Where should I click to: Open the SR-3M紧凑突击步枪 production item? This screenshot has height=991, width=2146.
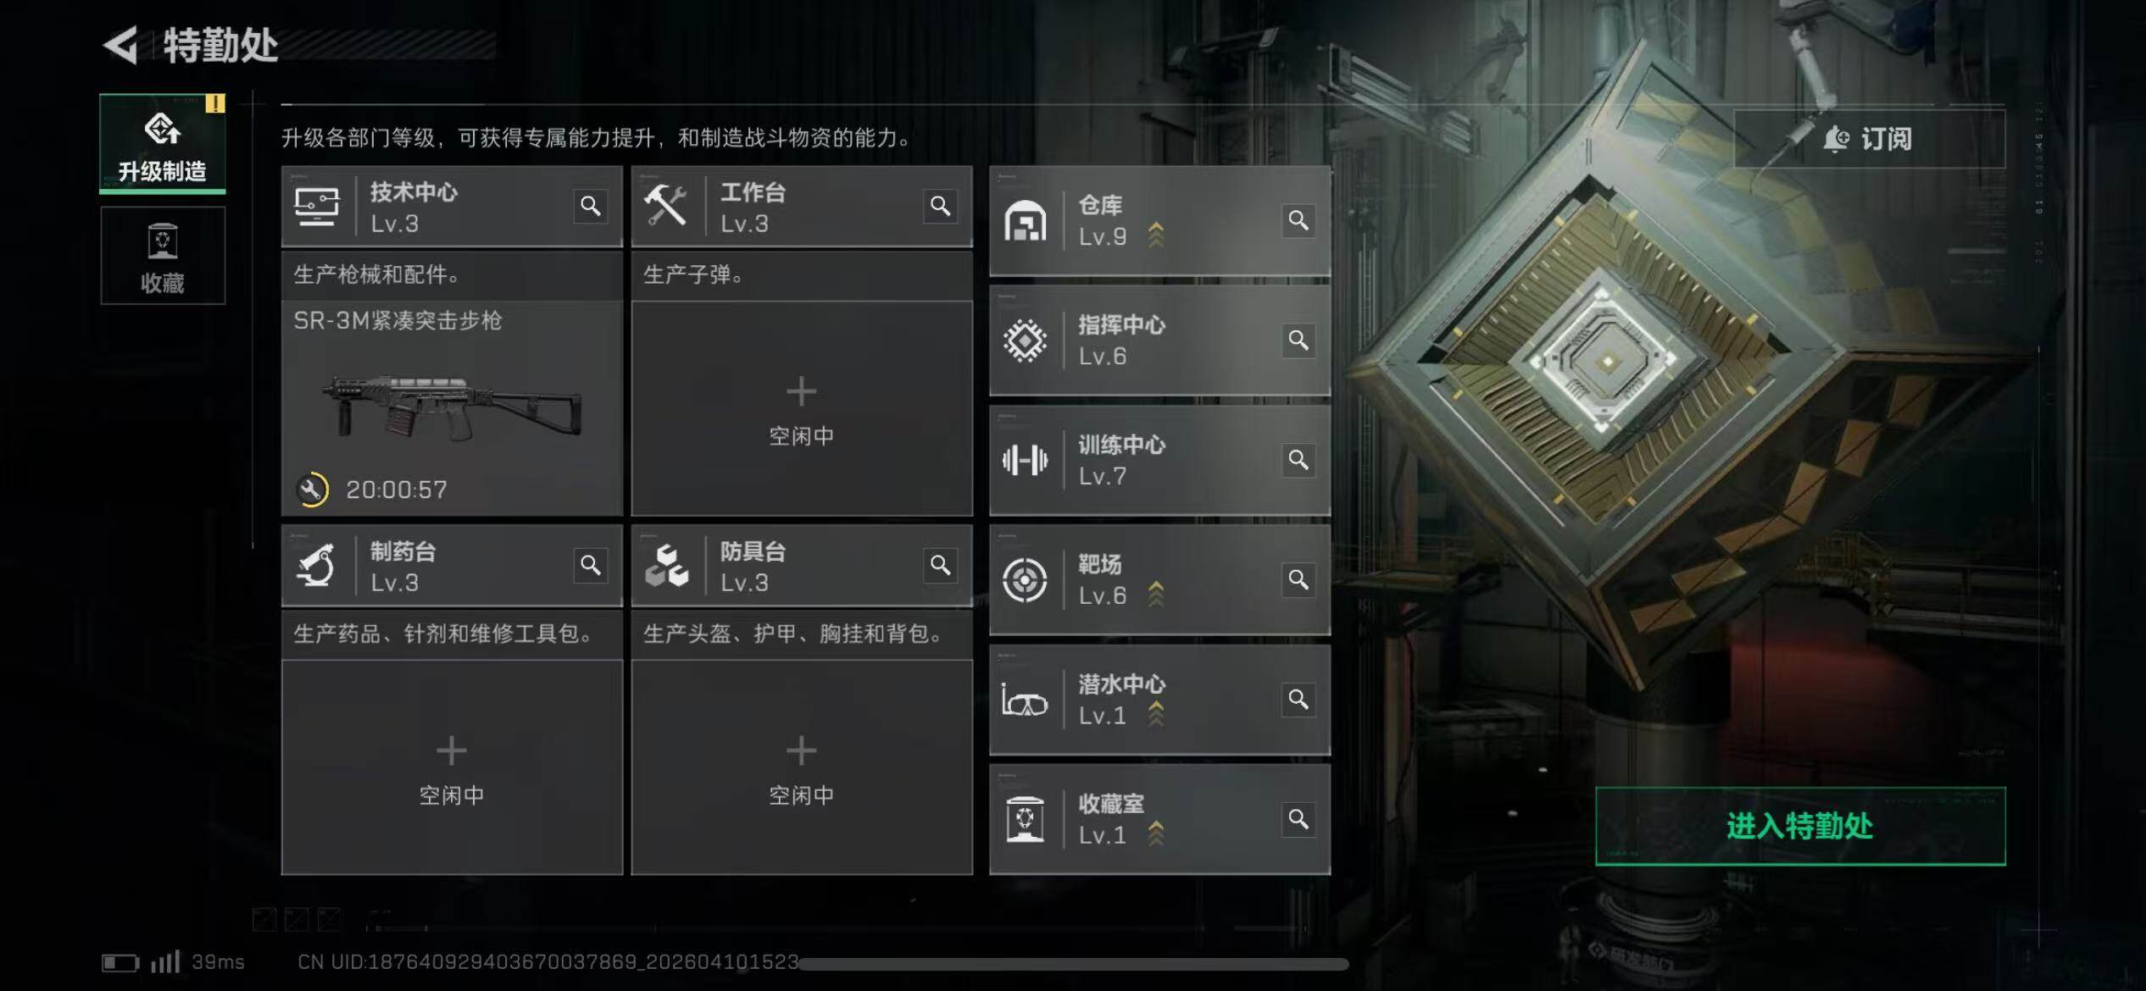452,408
